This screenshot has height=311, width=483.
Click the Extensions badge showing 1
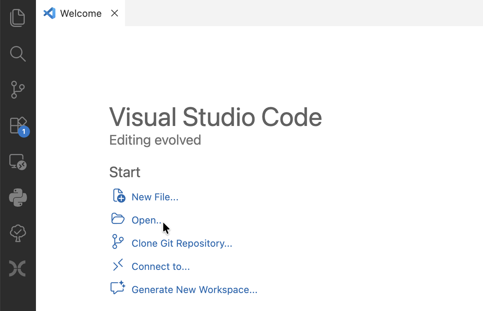coord(23,132)
